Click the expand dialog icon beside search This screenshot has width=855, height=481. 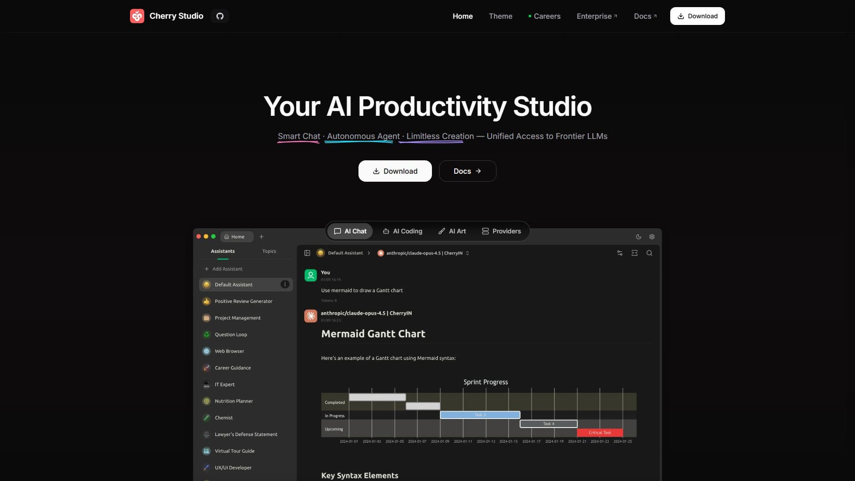(635, 253)
